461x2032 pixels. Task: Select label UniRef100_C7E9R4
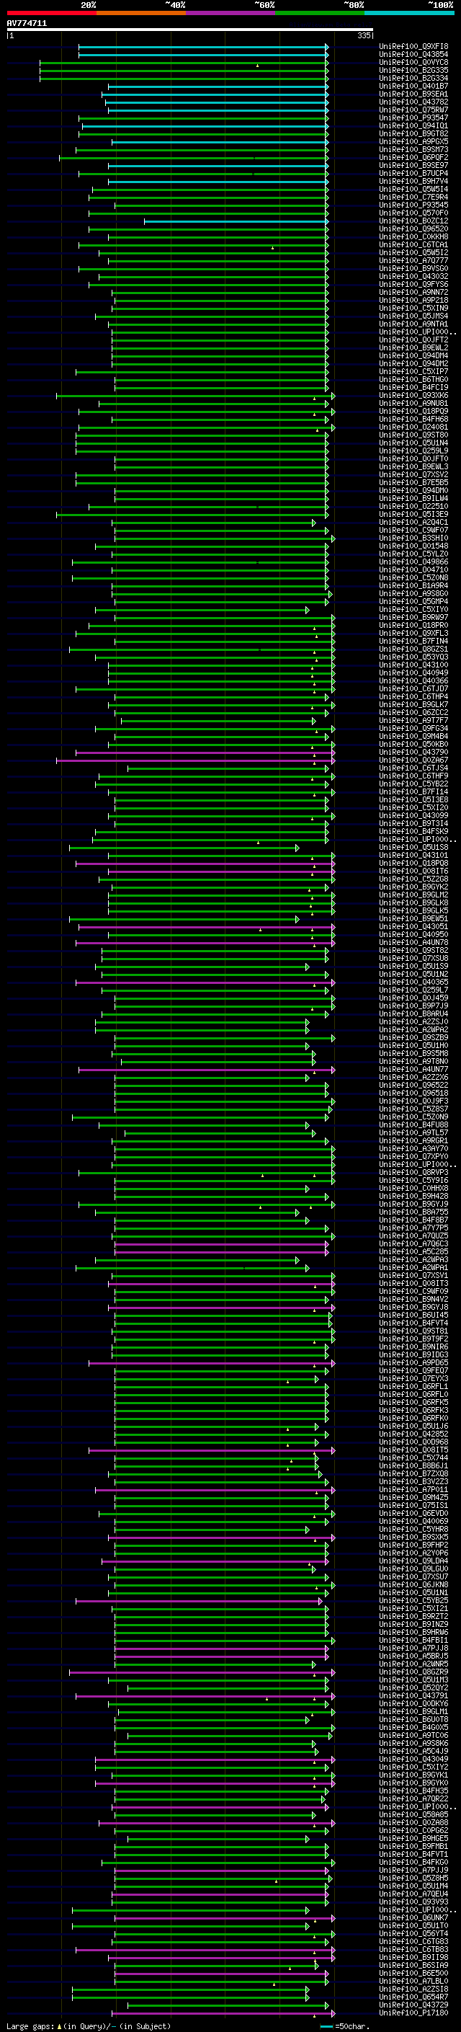pyautogui.click(x=413, y=198)
